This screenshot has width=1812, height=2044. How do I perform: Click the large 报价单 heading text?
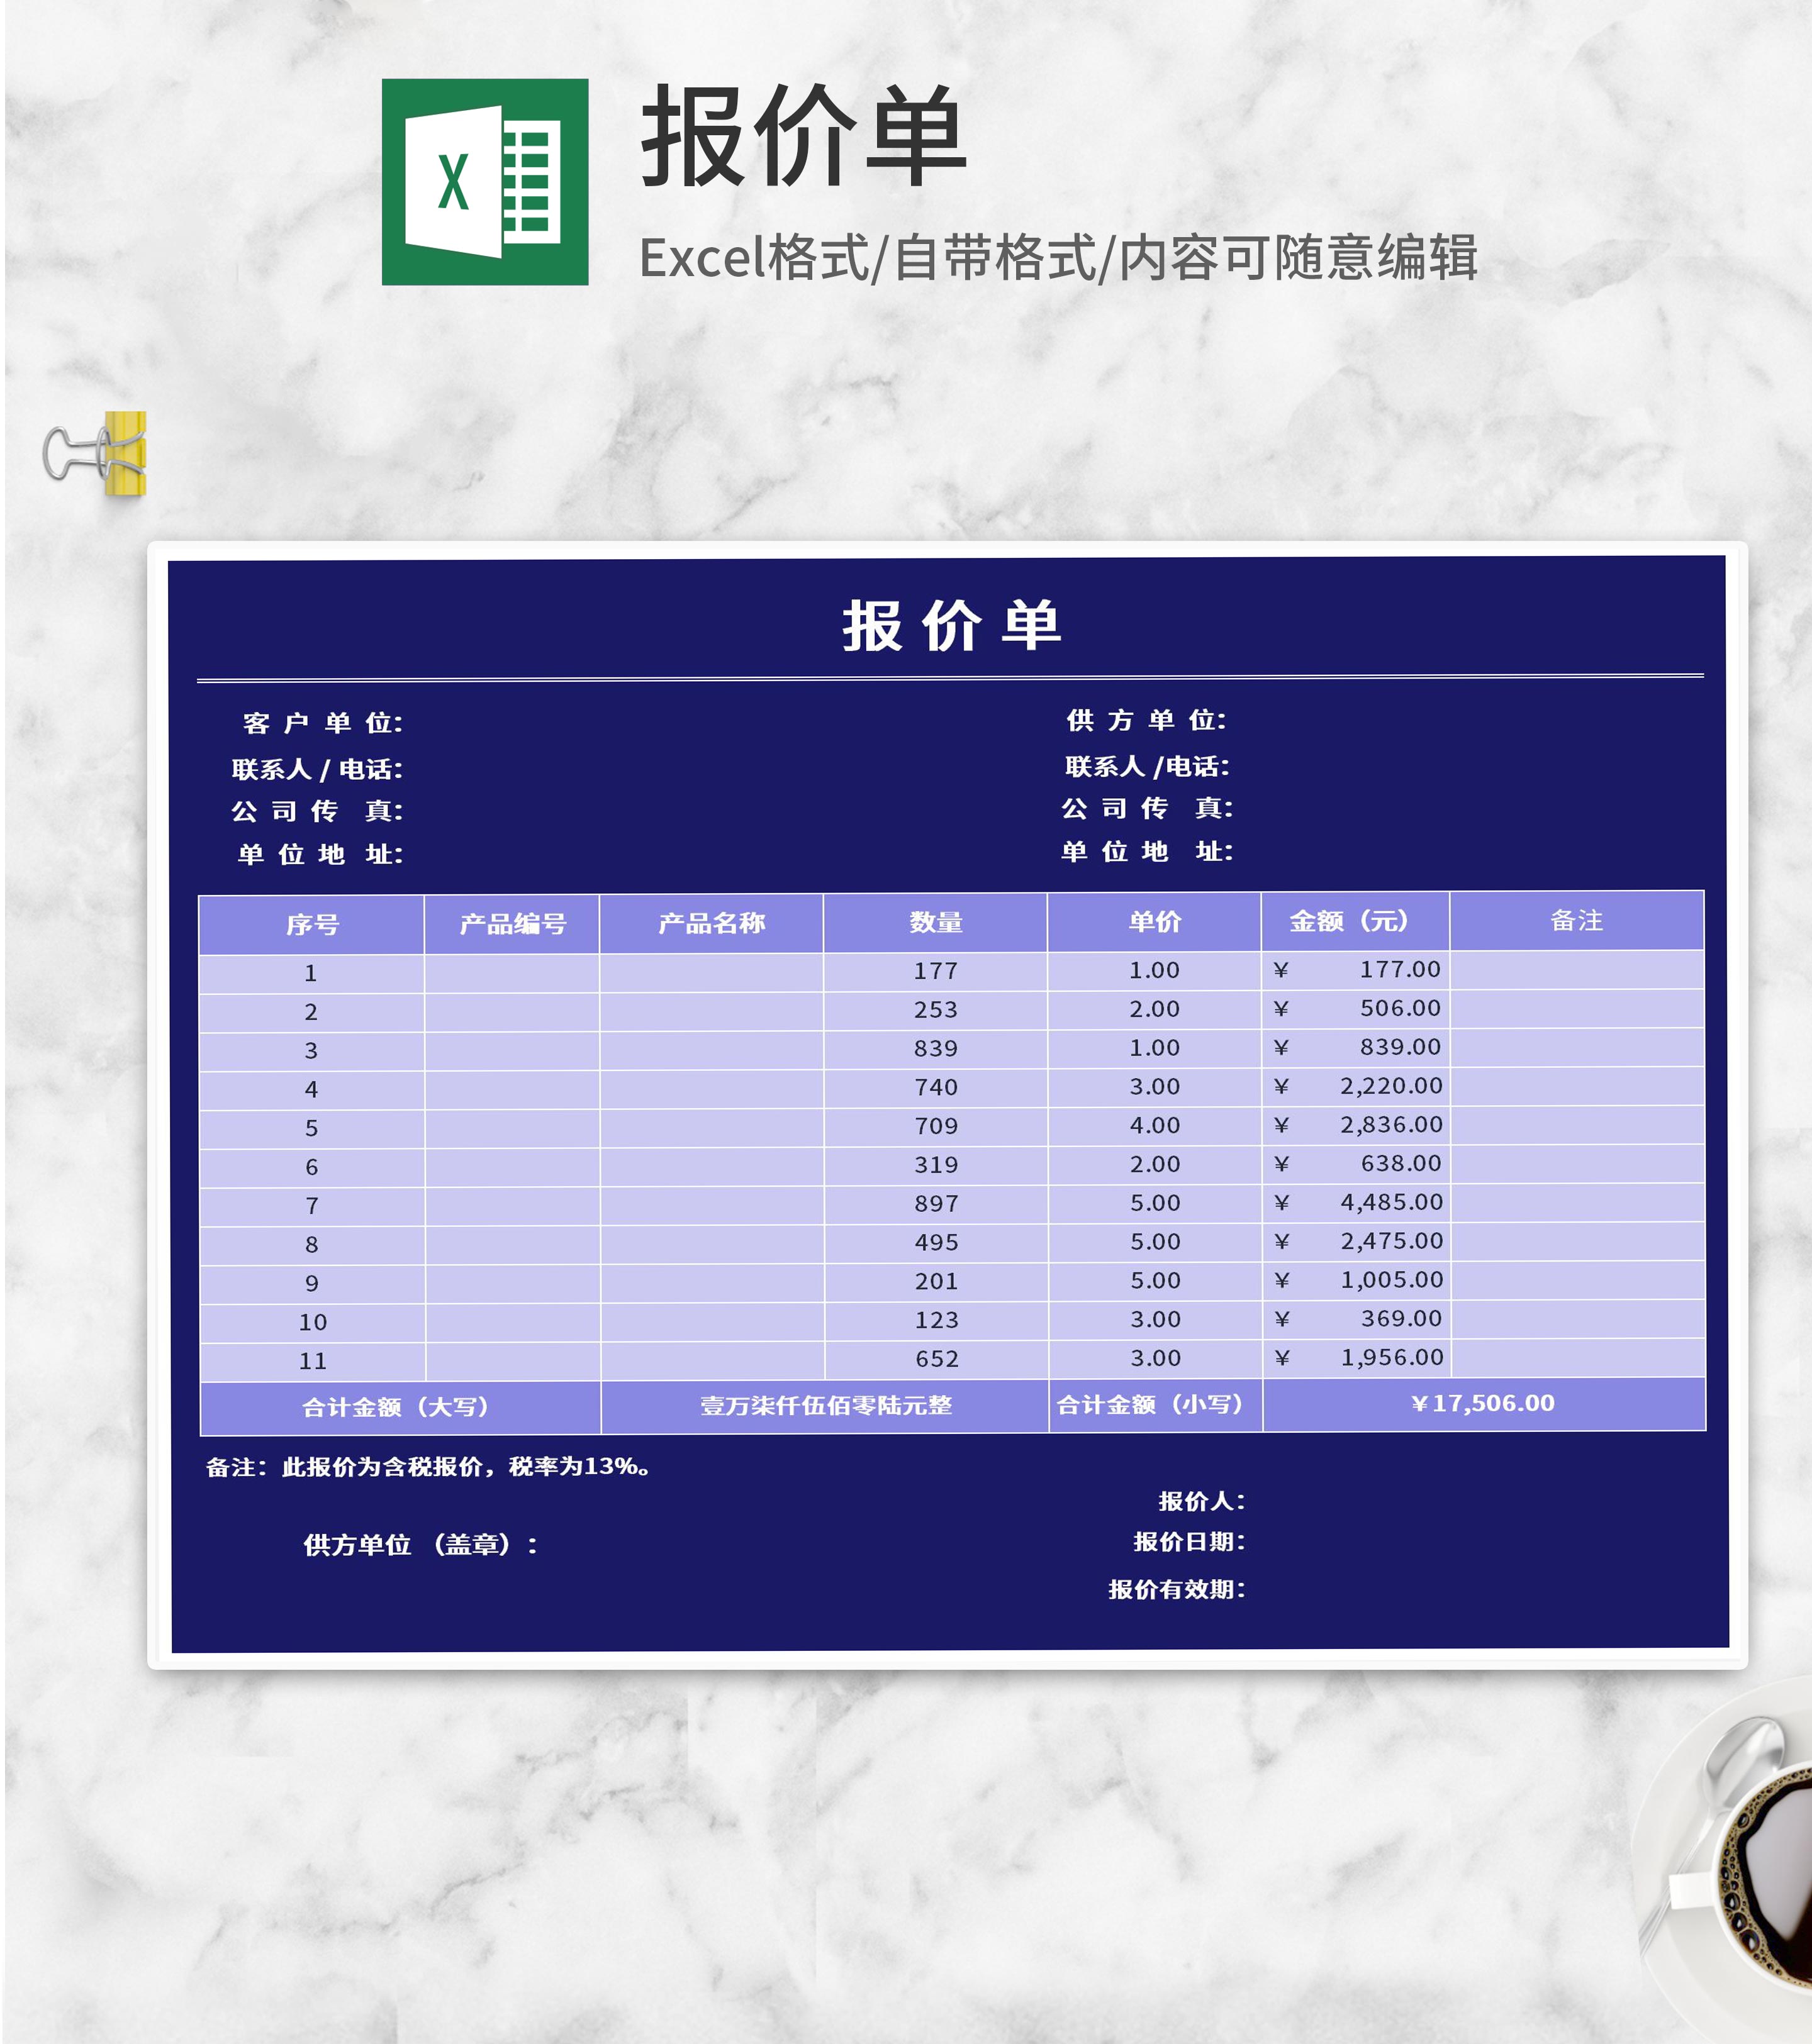tap(803, 137)
